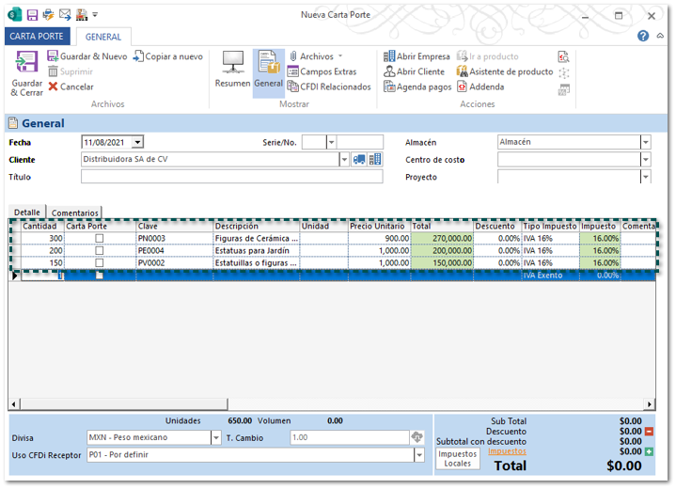
Task: Switch to the Comentarios tab
Action: (x=74, y=213)
